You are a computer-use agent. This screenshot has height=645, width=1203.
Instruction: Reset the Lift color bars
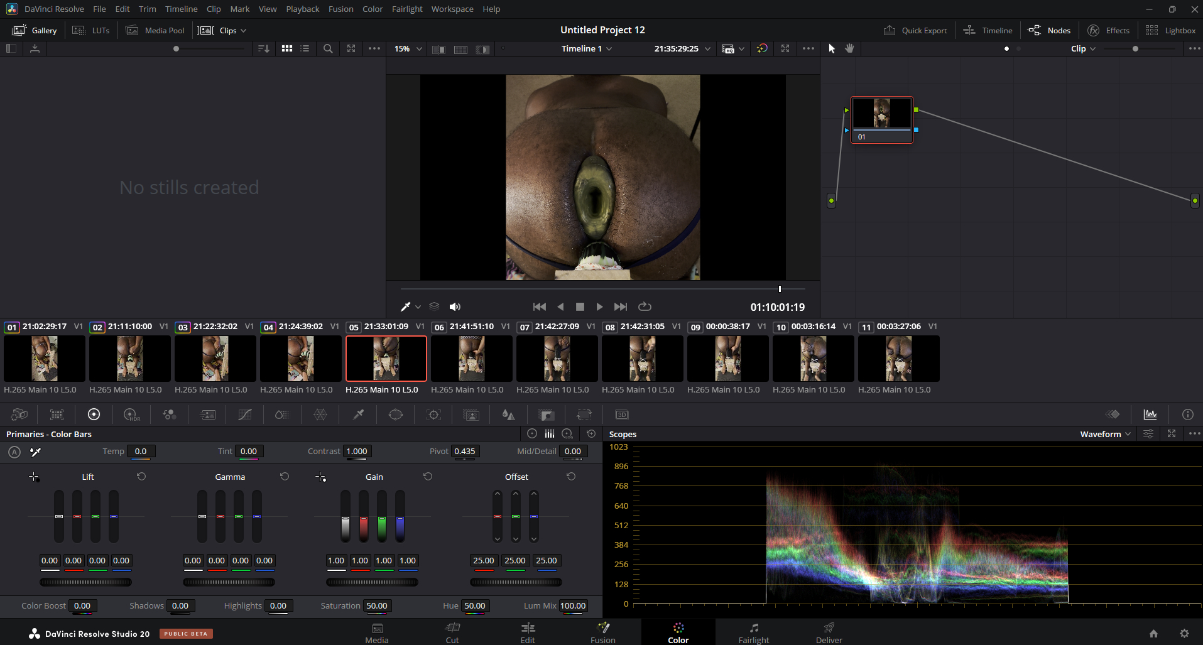141,477
